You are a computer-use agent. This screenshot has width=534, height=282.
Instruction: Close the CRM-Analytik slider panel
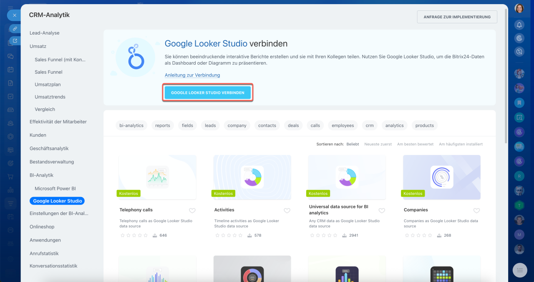click(14, 15)
